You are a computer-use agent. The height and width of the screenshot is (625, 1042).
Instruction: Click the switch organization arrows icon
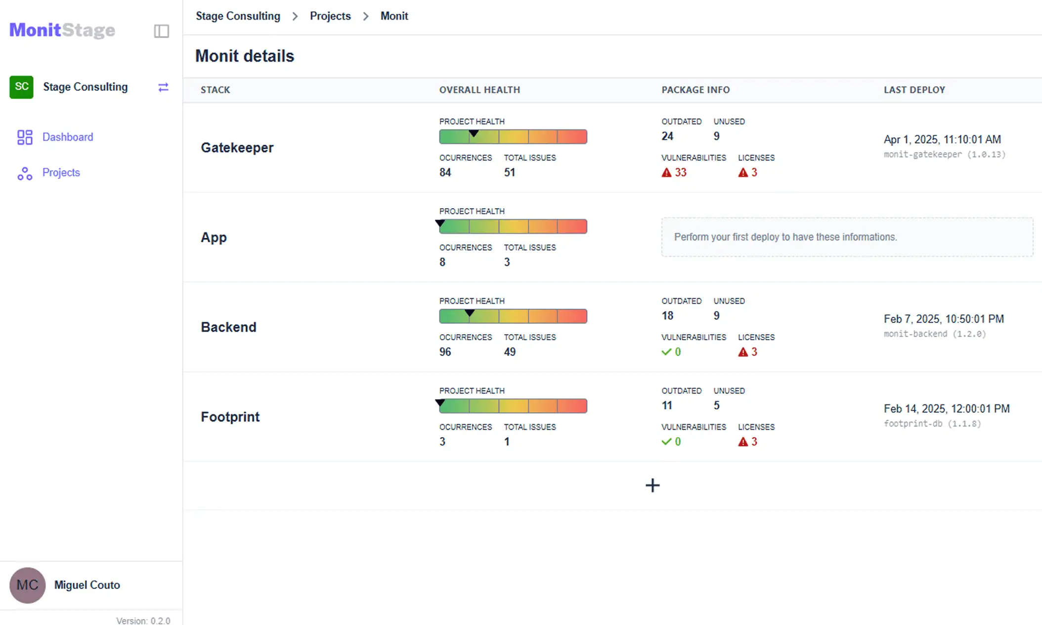point(163,87)
